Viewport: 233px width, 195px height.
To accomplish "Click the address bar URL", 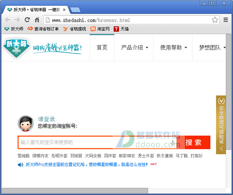I will (x=91, y=20).
